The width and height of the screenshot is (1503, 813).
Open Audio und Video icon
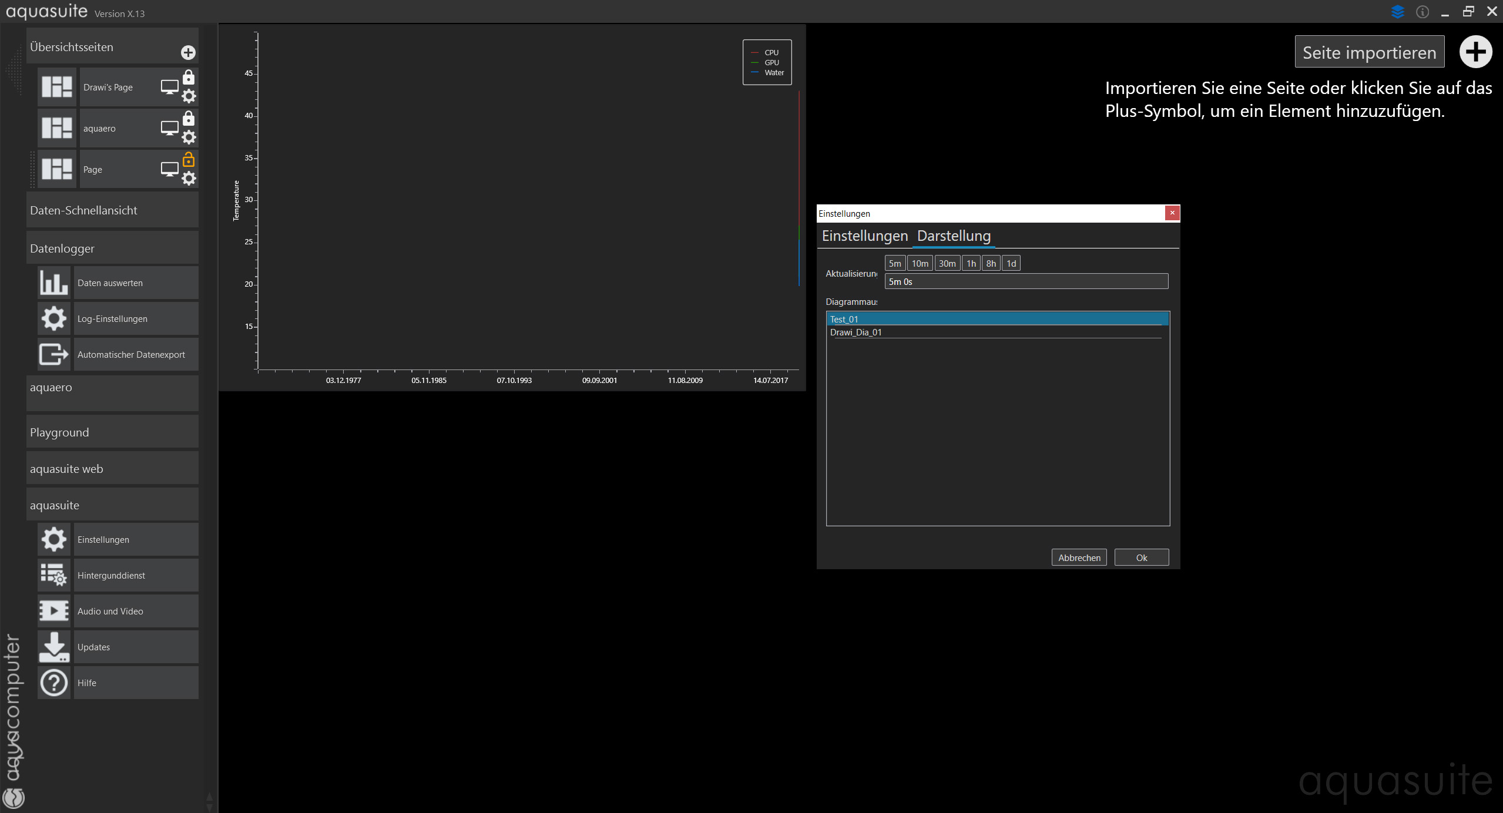pos(54,612)
